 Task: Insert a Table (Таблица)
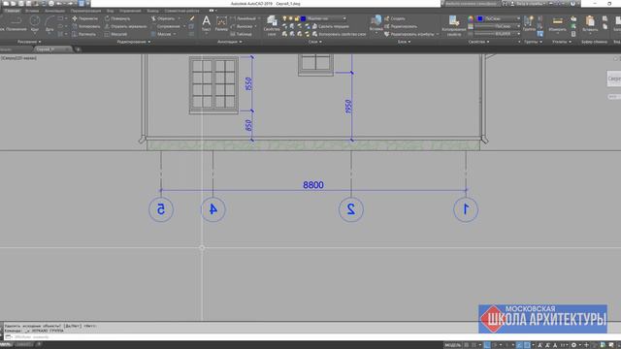(241, 35)
